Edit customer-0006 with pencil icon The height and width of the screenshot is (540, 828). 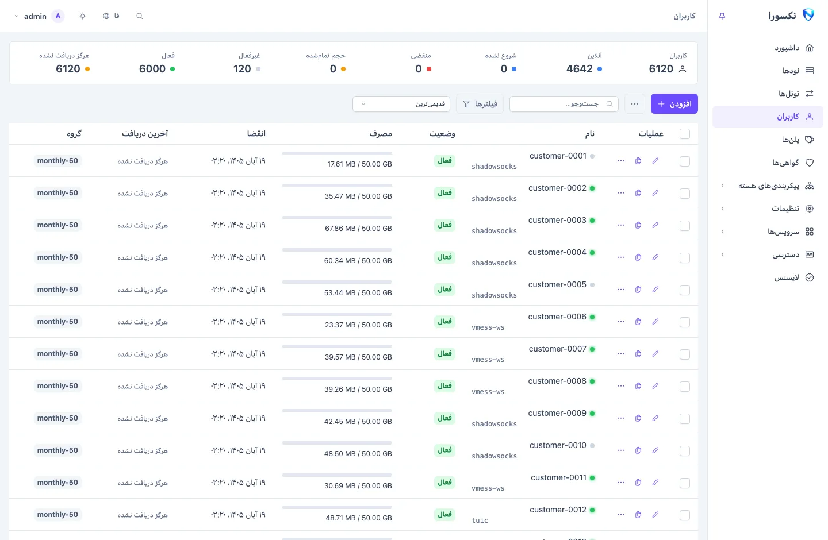tap(655, 322)
